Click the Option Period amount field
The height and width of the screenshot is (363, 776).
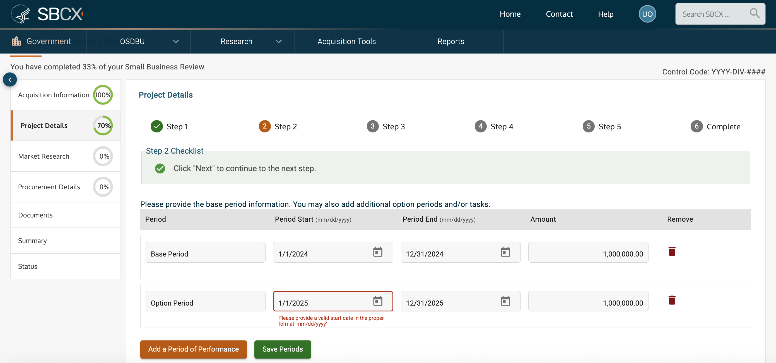click(x=588, y=302)
